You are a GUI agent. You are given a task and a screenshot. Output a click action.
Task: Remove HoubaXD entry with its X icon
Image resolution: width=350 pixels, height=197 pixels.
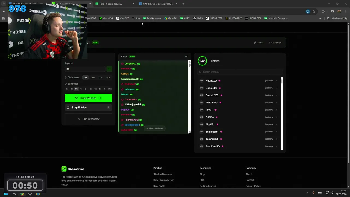(276, 81)
